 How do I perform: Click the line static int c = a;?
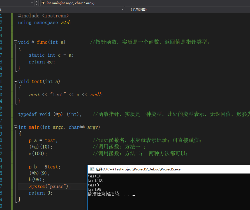pyautogui.click(x=51, y=55)
